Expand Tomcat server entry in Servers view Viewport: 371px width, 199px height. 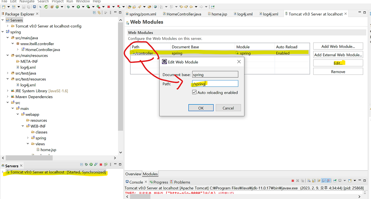tap(3, 172)
